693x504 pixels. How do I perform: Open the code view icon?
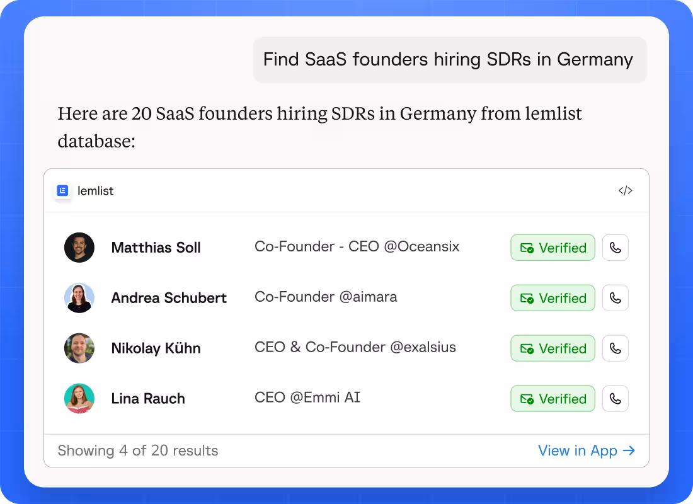[x=625, y=190]
